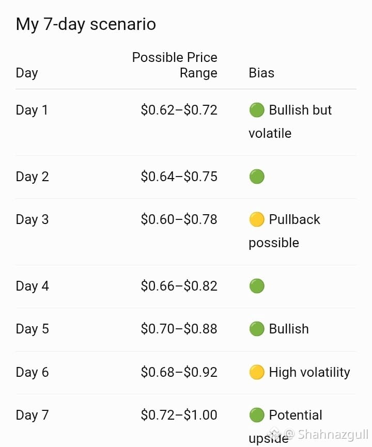Click the $0.60–$0.78 price range
372x447 pixels.
point(179,219)
